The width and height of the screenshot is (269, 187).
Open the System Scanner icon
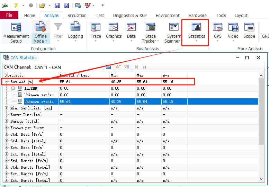174,27
